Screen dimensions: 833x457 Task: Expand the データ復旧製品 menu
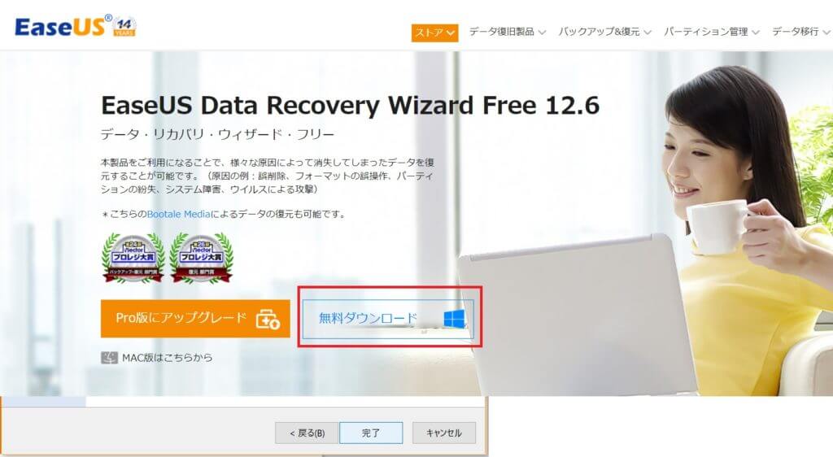coord(508,32)
